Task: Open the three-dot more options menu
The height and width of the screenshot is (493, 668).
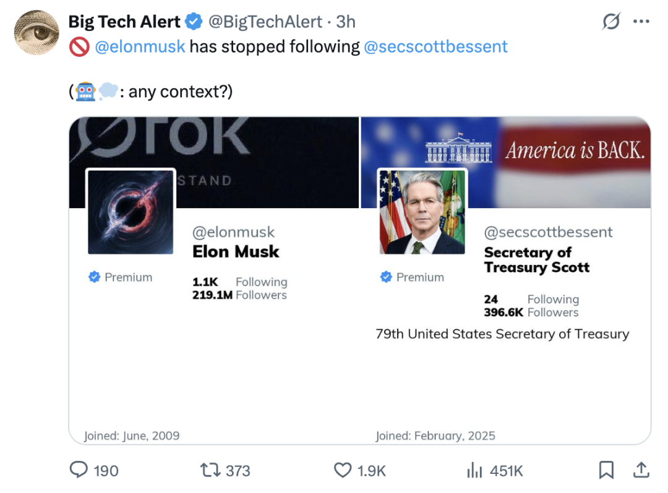Action: 641,22
